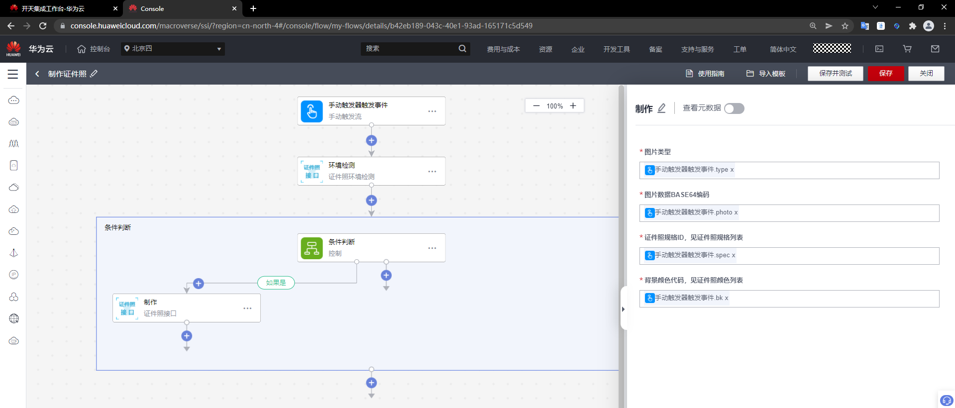The image size is (955, 408).
Task: Go back using the arrow beside 制作证件照
Action: click(x=37, y=74)
